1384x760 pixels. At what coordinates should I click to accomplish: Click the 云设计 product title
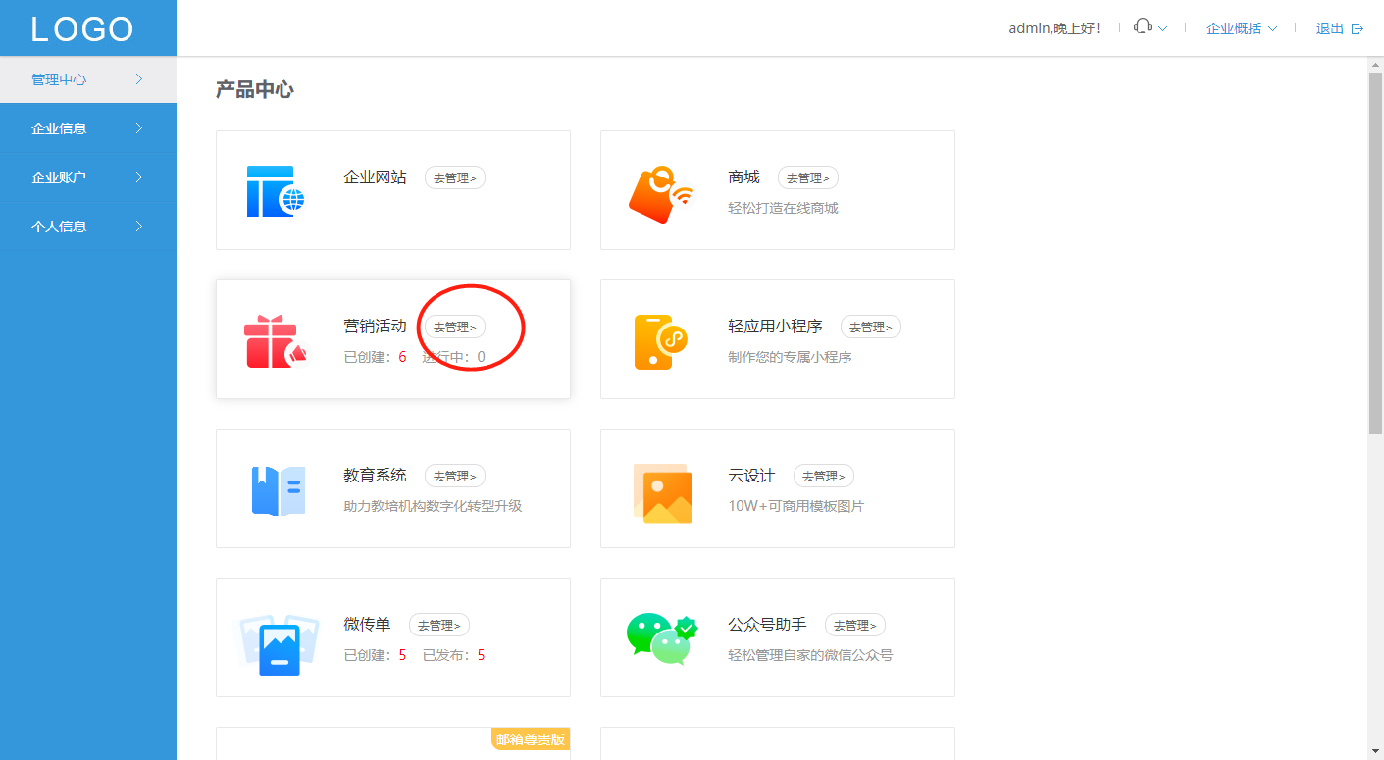(x=751, y=476)
